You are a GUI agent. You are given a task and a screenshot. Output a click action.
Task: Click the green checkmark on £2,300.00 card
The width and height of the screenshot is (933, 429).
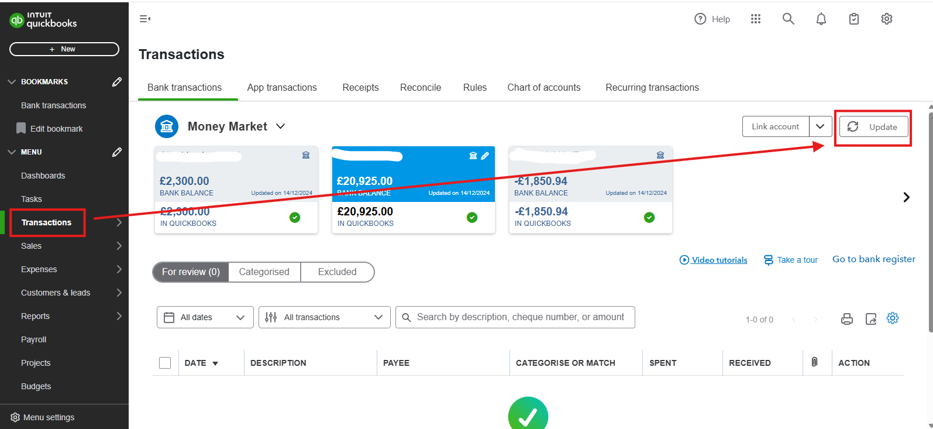point(295,218)
